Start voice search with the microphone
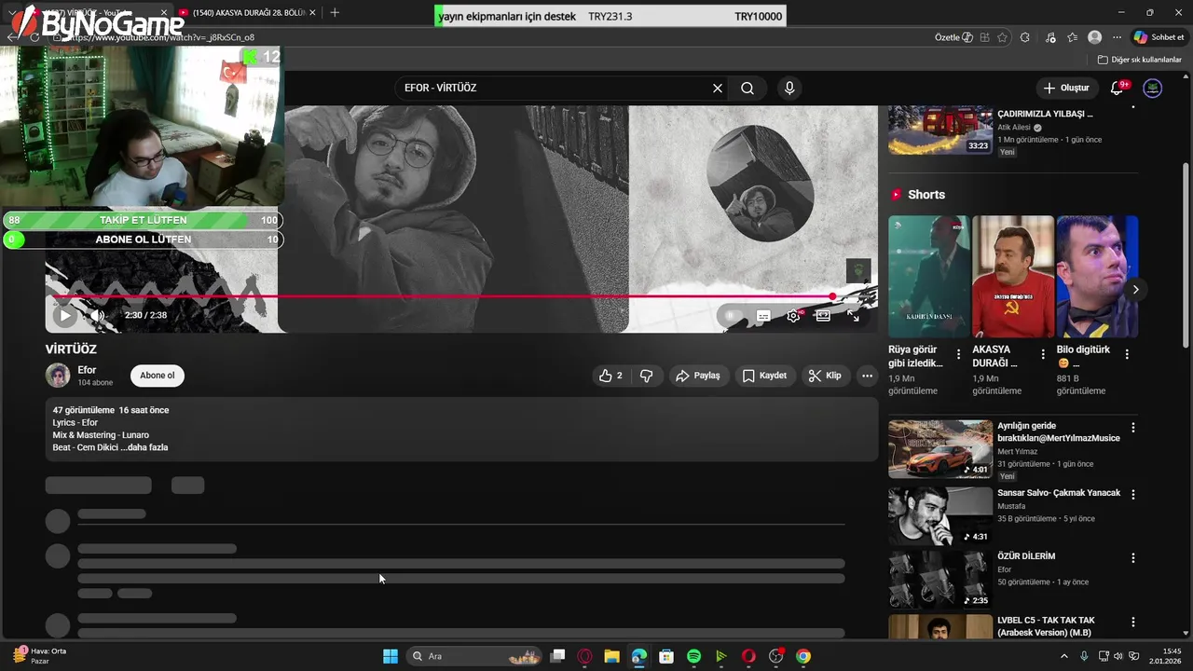This screenshot has height=671, width=1193. 789,88
